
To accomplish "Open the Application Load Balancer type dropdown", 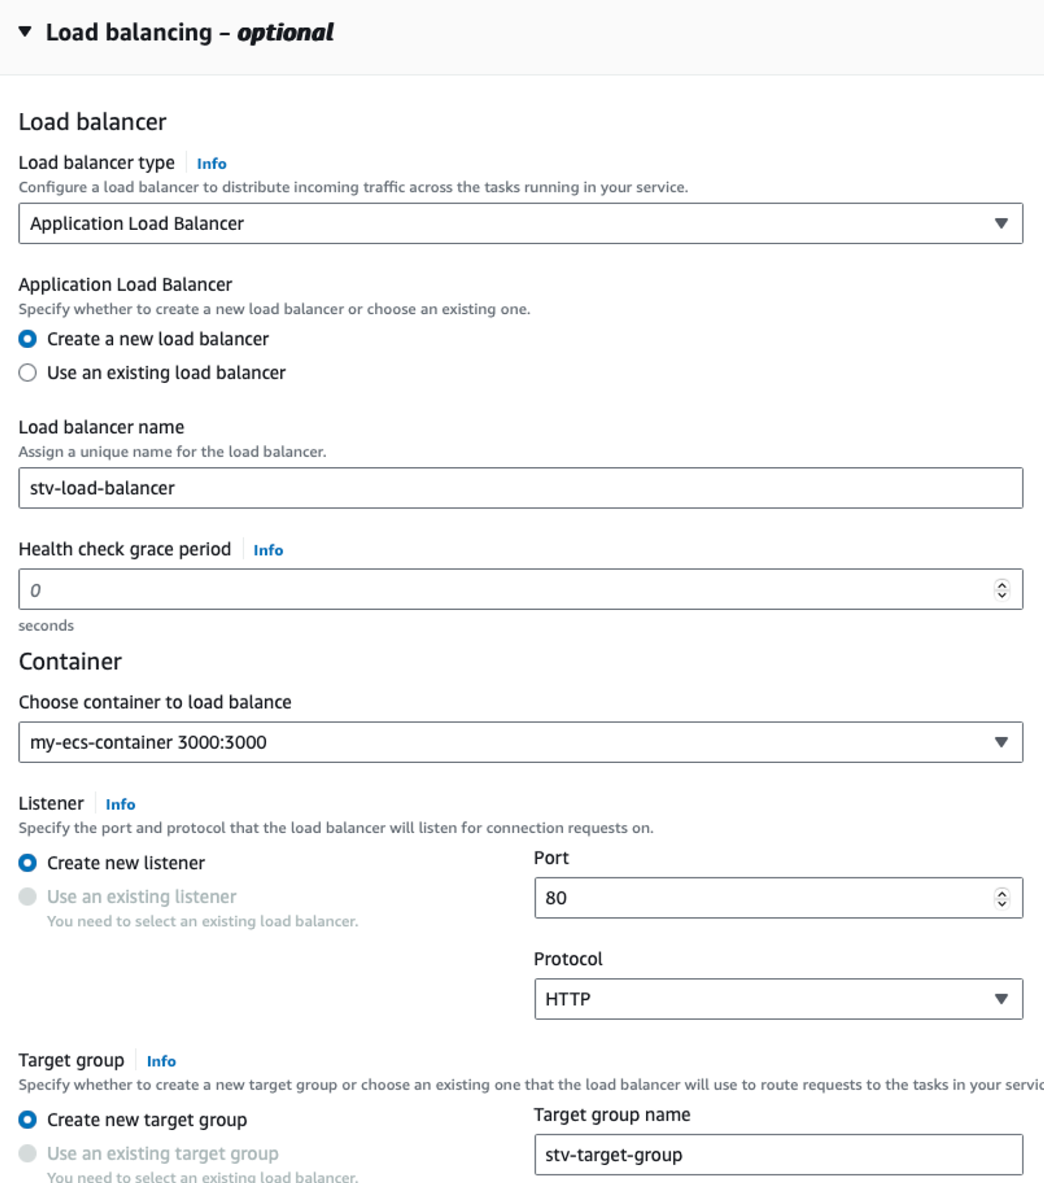I will [x=520, y=223].
